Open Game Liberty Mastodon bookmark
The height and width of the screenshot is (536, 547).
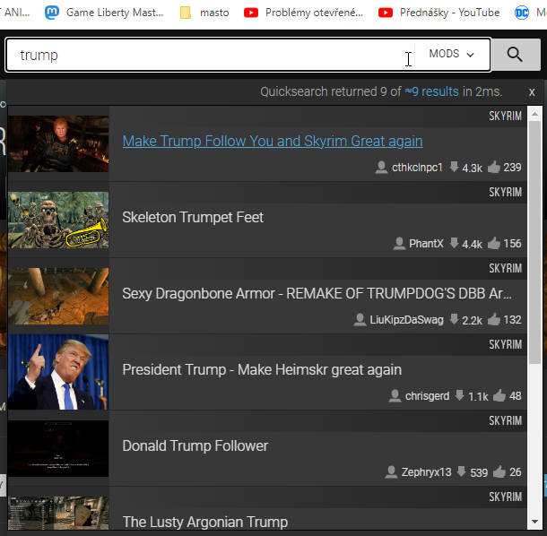click(x=104, y=13)
